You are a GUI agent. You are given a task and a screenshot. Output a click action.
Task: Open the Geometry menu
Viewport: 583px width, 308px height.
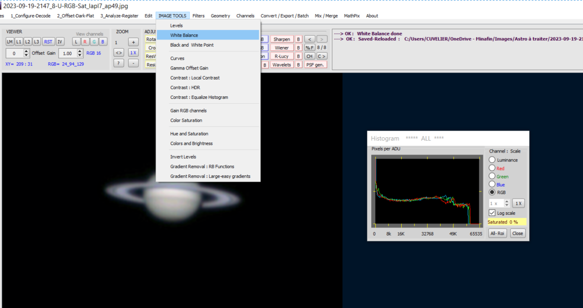(x=220, y=16)
